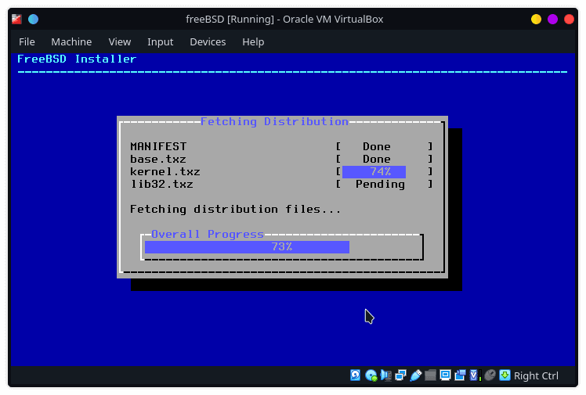The height and width of the screenshot is (395, 586).
Task: Open the audio settings status icon
Action: (385, 375)
